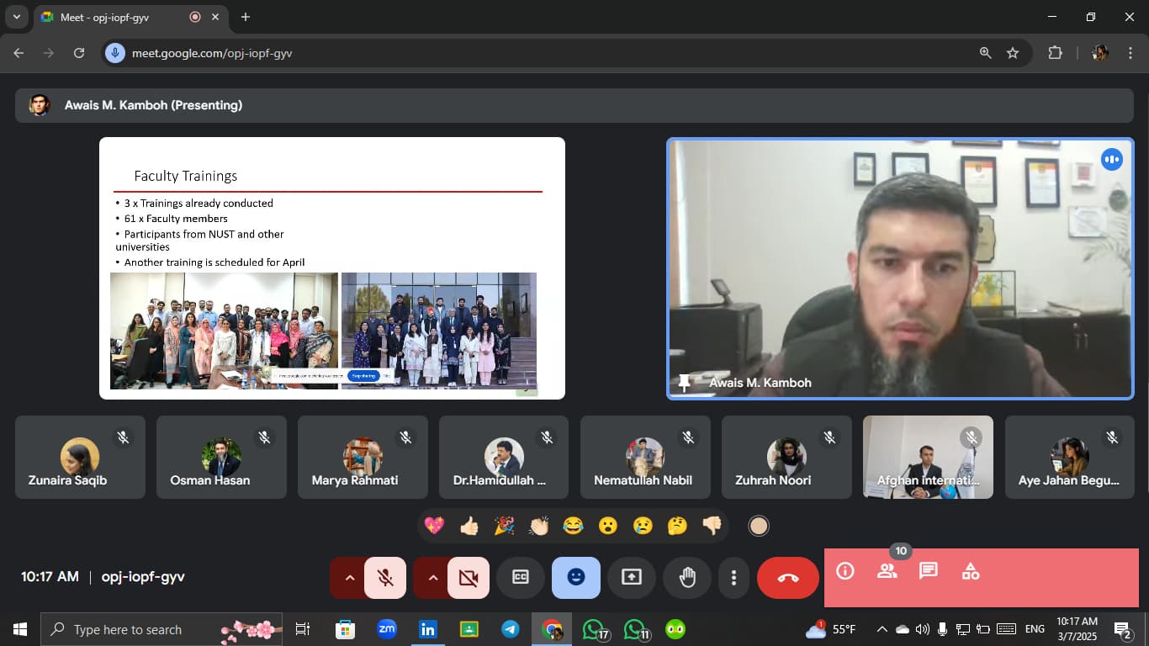Open Chrome tab search dropdown arrow

[x=16, y=17]
